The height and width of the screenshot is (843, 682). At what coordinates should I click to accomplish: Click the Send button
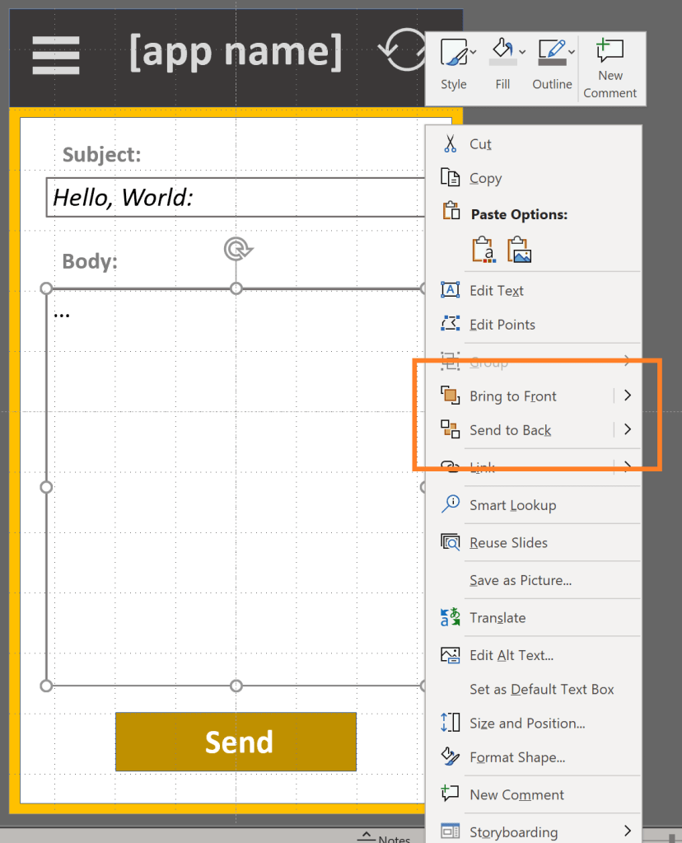coord(236,742)
